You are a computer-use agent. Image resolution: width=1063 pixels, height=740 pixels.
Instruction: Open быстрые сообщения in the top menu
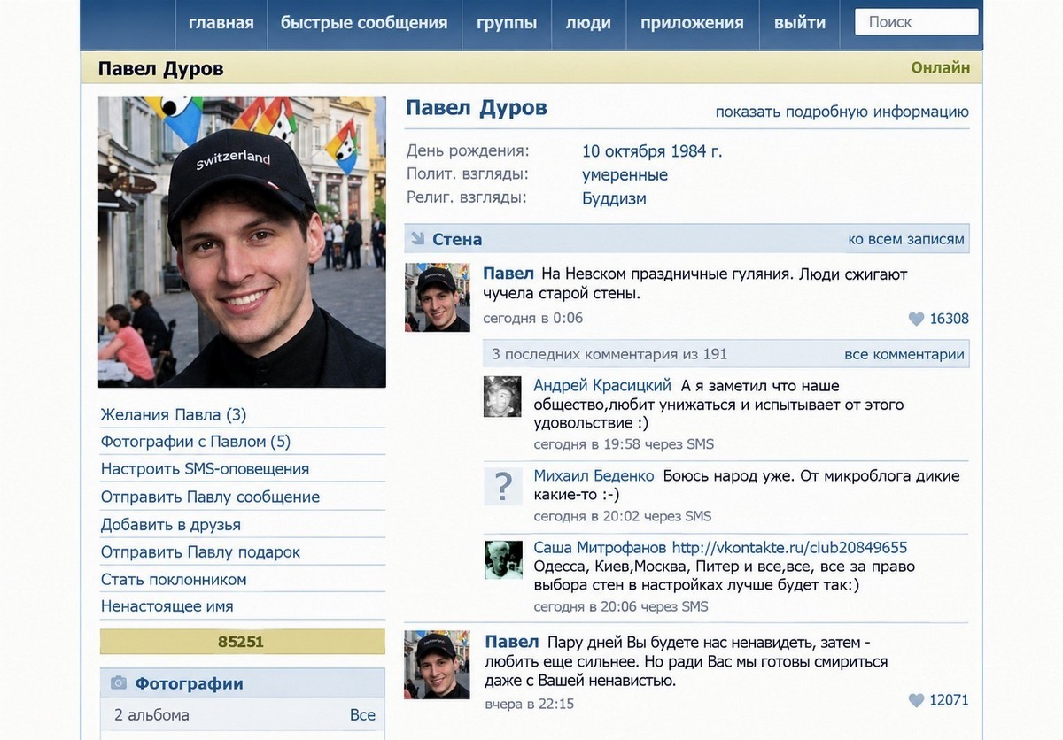(x=364, y=23)
